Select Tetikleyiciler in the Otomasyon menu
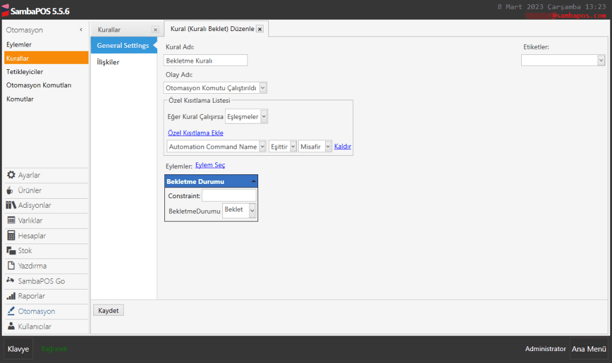 point(25,72)
